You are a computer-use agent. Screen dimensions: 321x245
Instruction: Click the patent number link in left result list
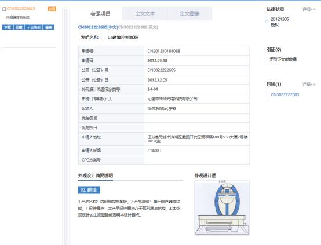(21, 8)
